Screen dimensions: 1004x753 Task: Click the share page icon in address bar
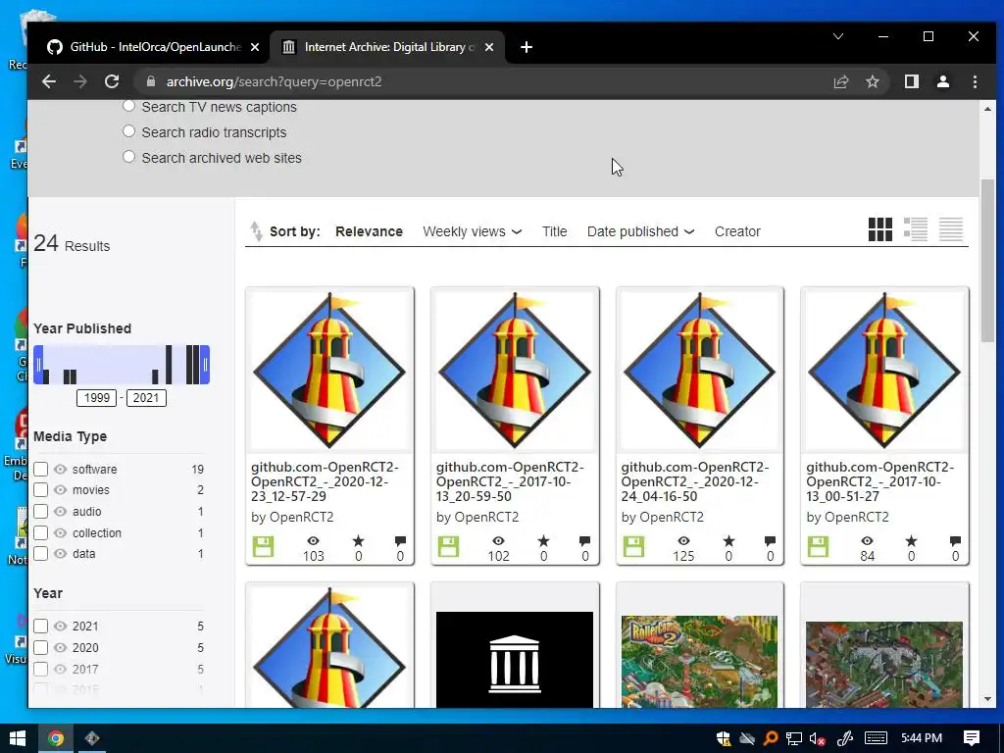coord(840,81)
